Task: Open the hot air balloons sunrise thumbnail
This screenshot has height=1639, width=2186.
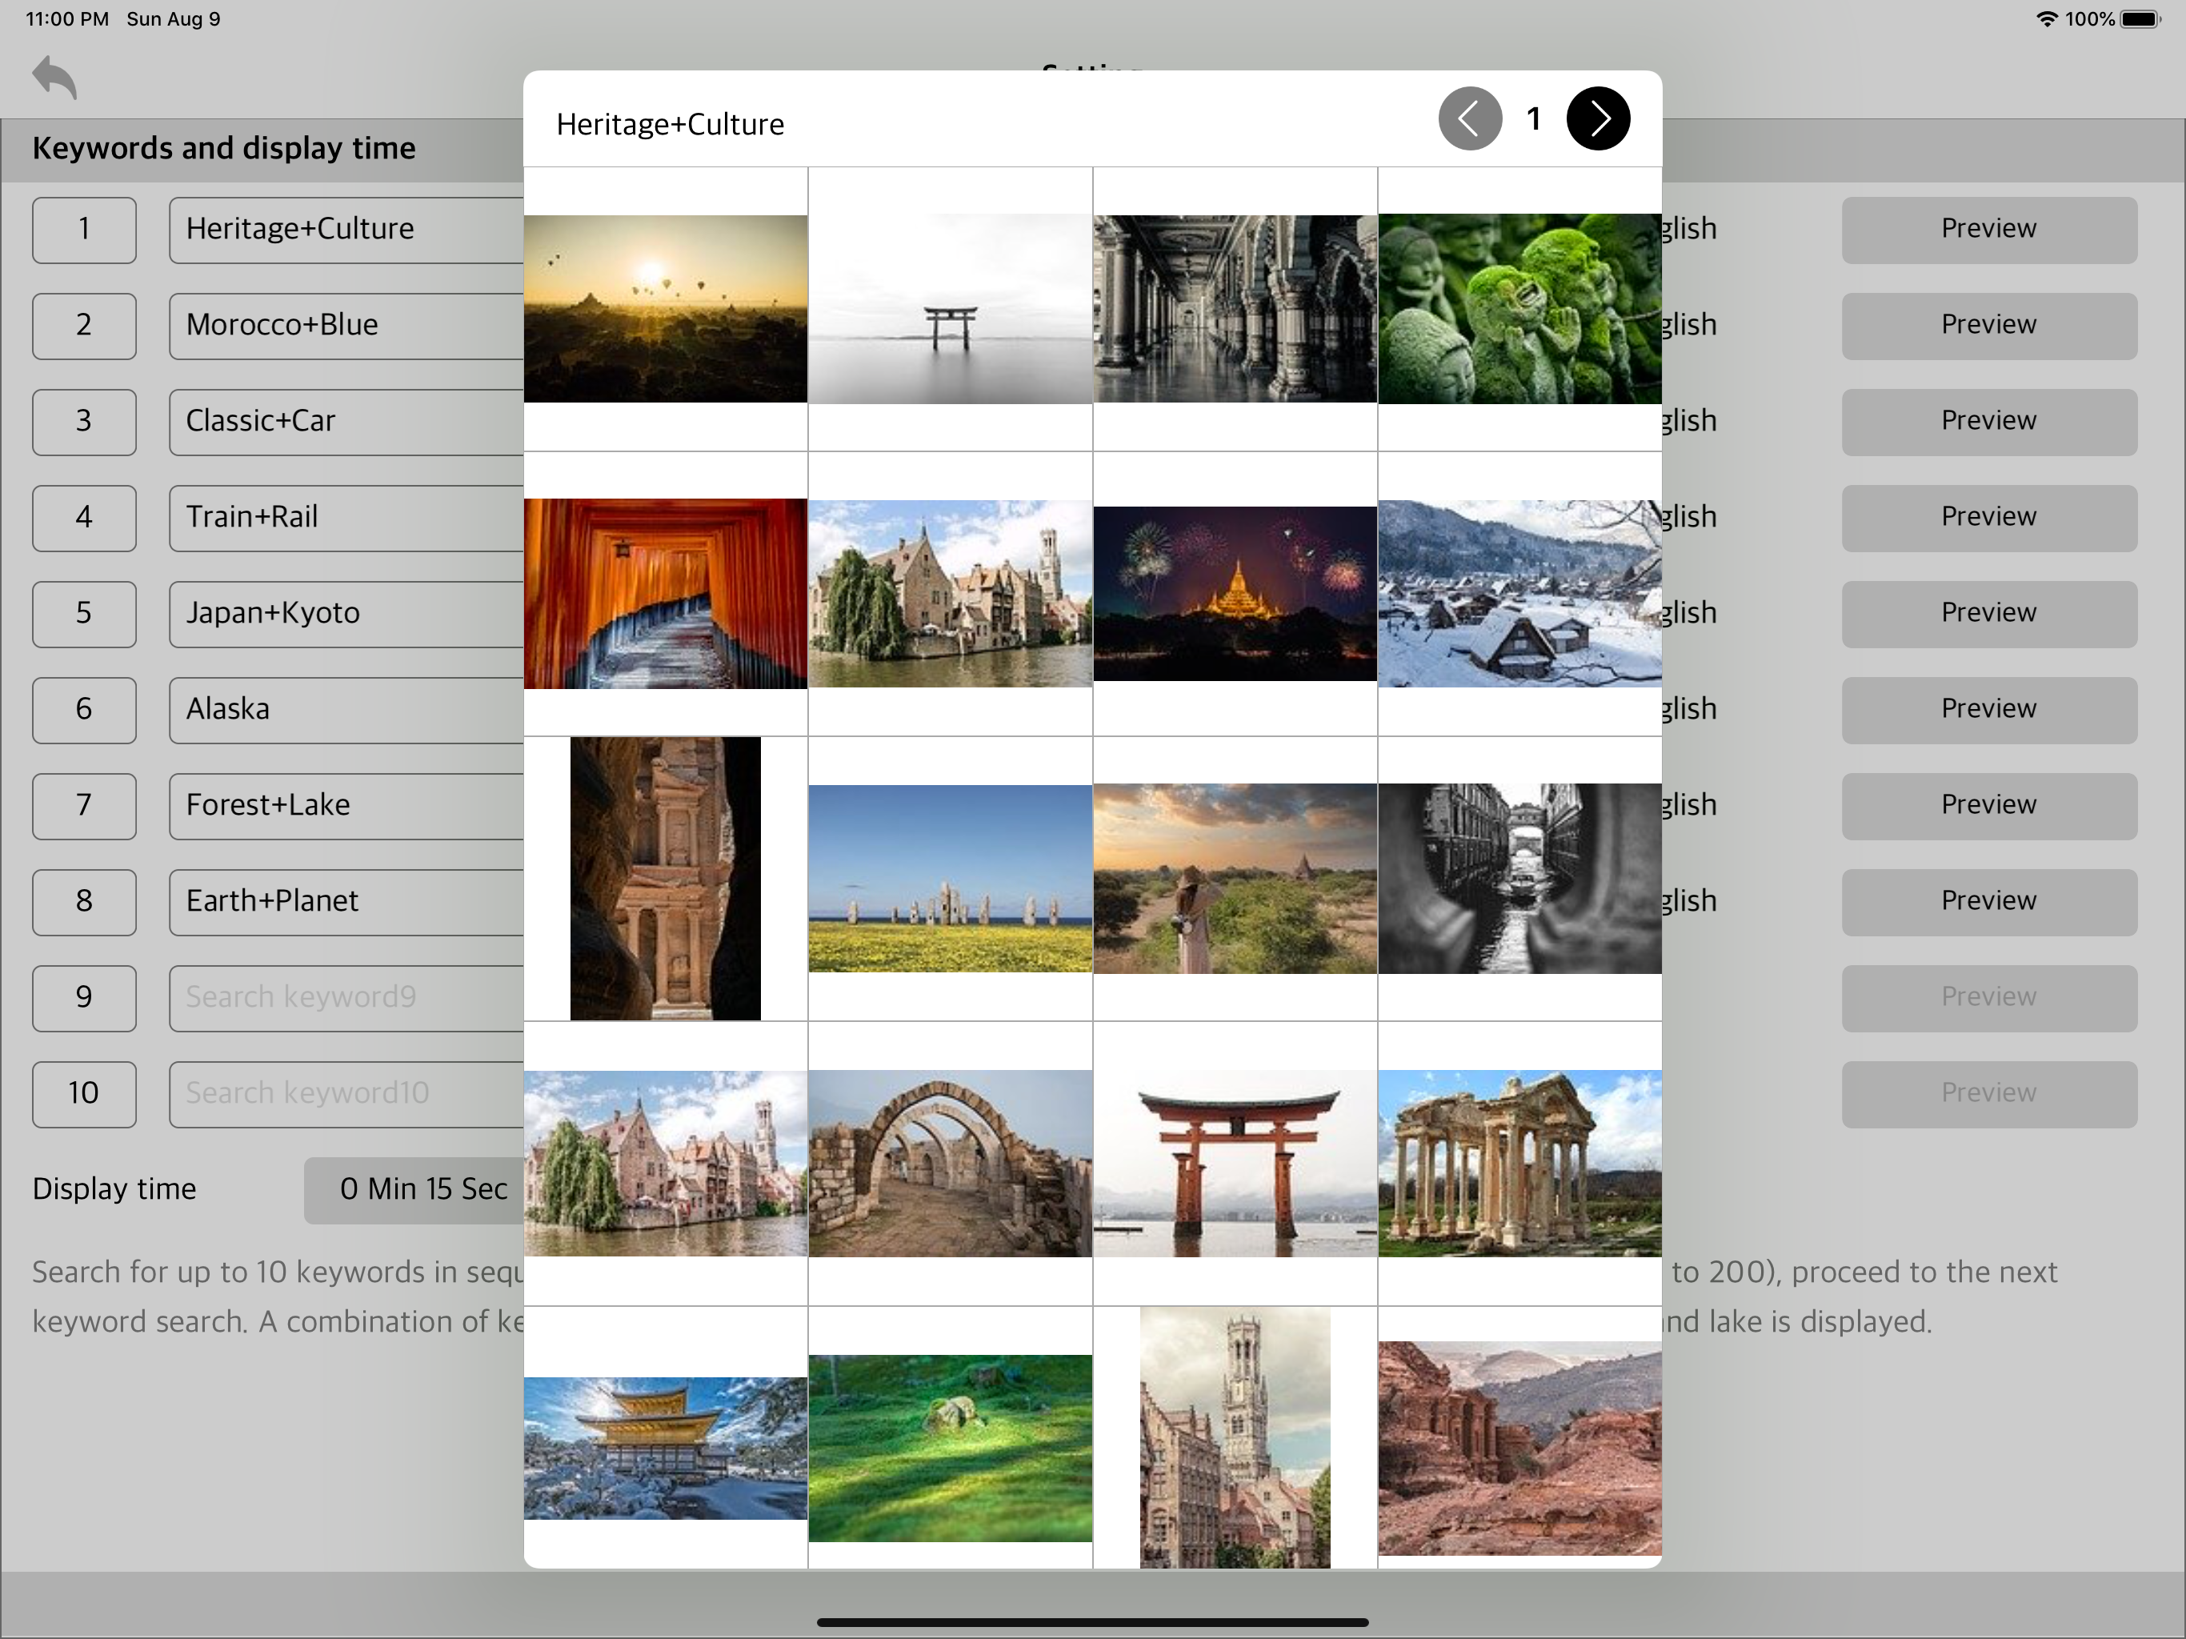Action: point(665,308)
